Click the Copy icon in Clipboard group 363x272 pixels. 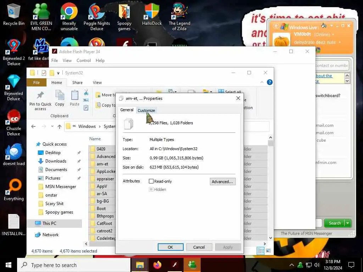(60, 98)
